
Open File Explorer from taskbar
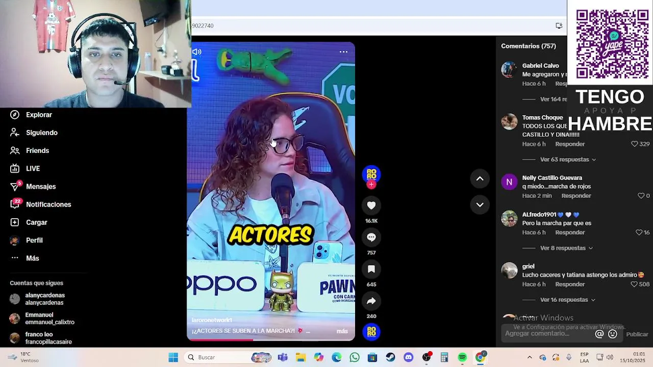pos(300,357)
